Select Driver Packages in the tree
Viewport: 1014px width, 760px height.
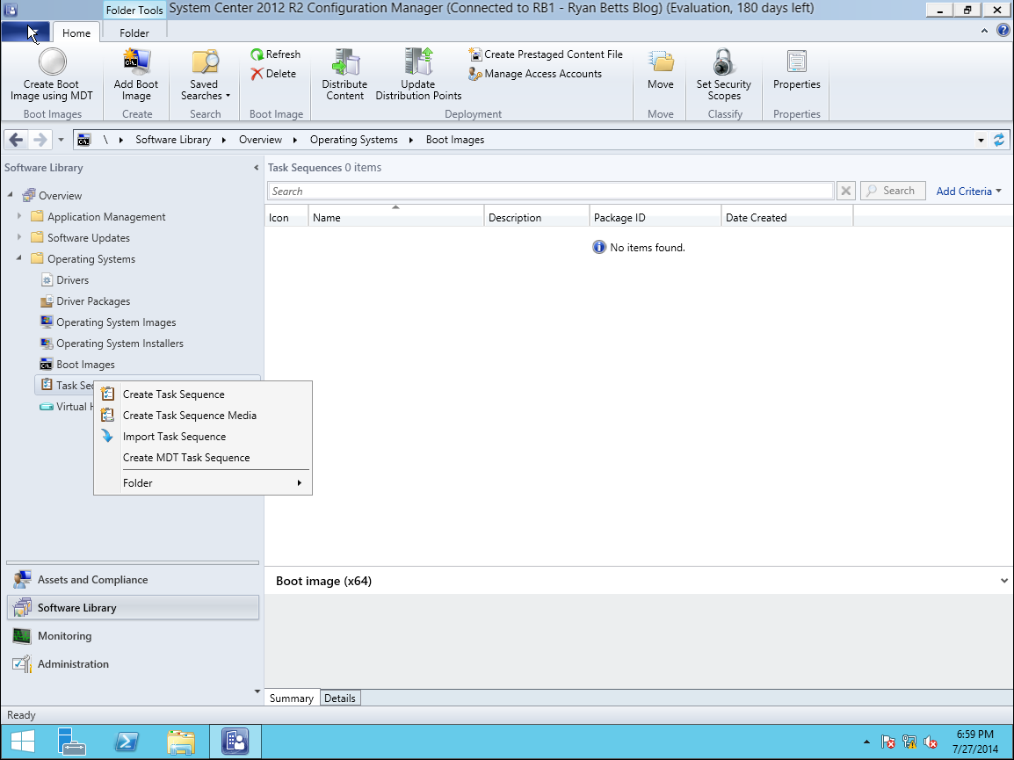pyautogui.click(x=84, y=301)
